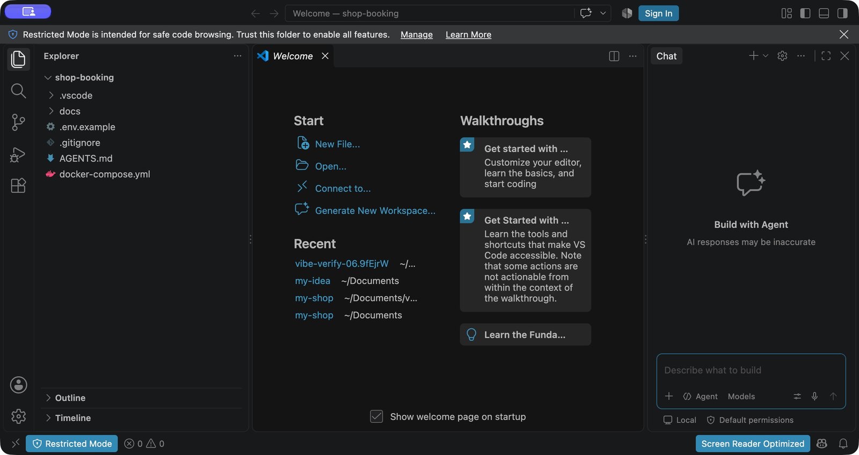Open Copilot status icon in status bar
859x455 pixels.
point(821,444)
